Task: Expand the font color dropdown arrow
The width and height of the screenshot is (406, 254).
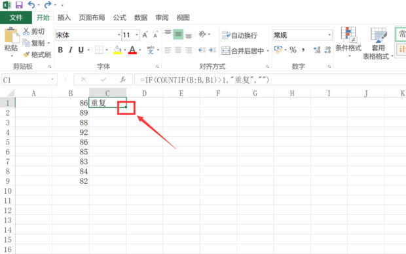Action: [140, 50]
